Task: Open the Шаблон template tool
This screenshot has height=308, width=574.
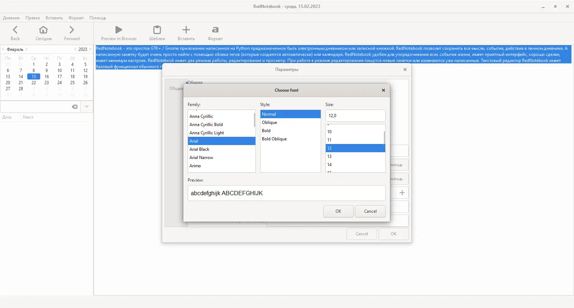Action: tap(157, 33)
